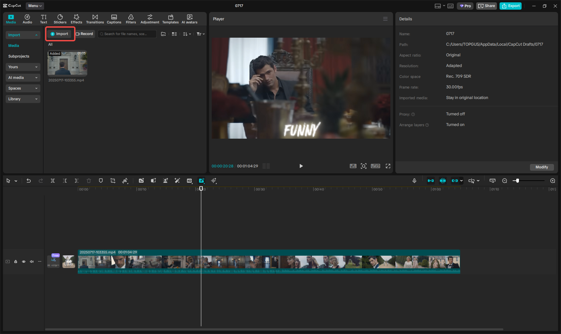
Task: Open the Stickers panel
Action: 60,19
